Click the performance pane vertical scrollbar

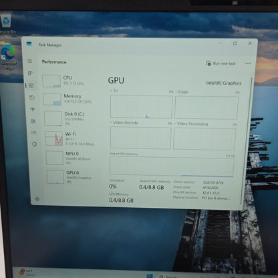tap(246, 140)
